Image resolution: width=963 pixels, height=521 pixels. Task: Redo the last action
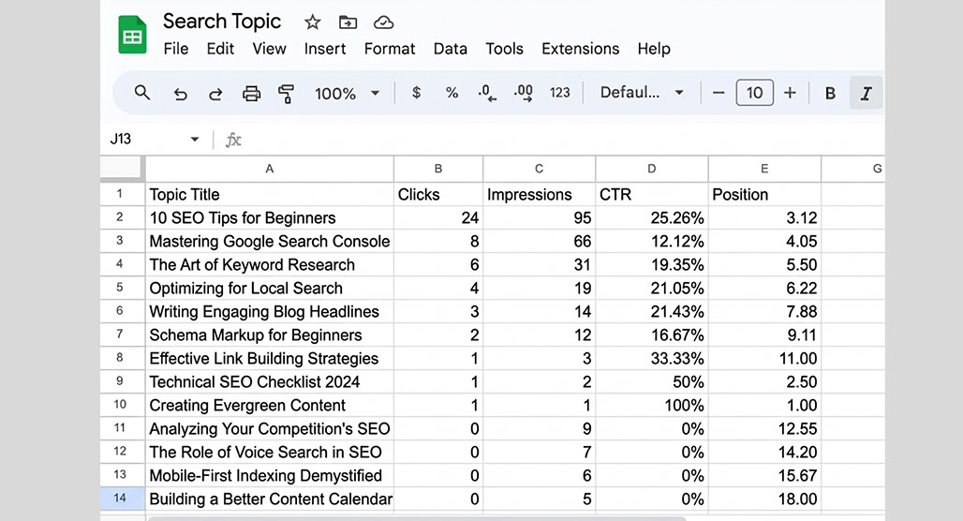tap(215, 94)
